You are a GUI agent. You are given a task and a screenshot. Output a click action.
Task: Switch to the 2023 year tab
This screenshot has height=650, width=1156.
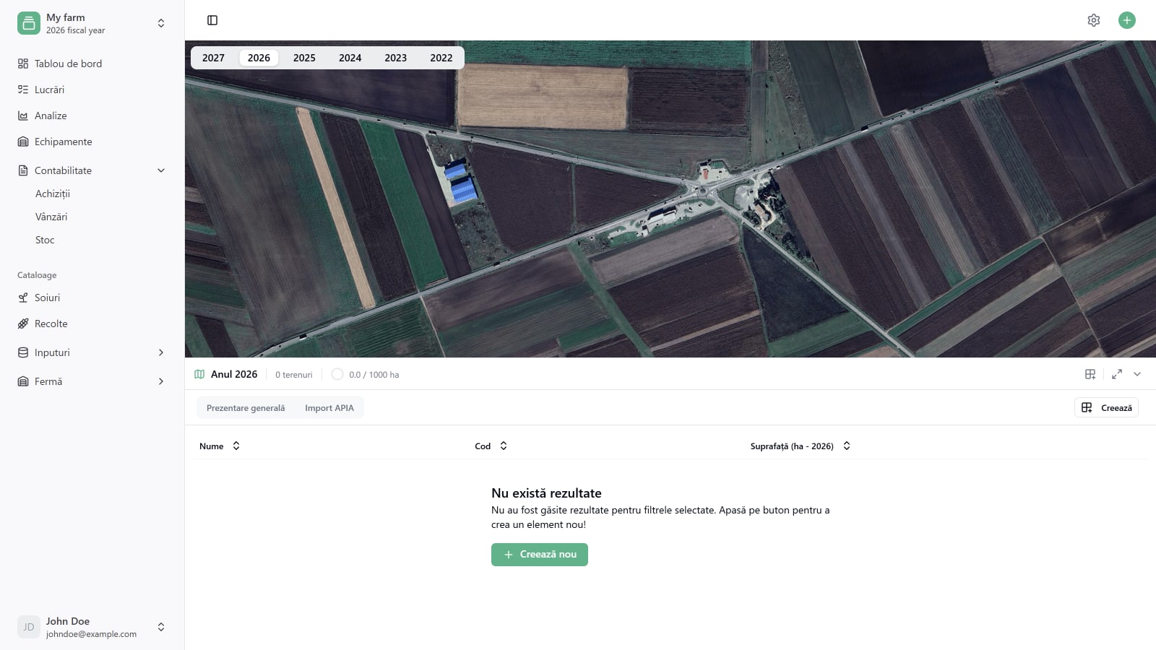point(396,58)
